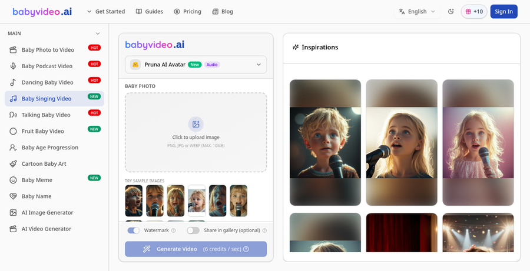Select the fourth sample image with white border
Image resolution: width=530 pixels, height=271 pixels.
pyautogui.click(x=197, y=200)
